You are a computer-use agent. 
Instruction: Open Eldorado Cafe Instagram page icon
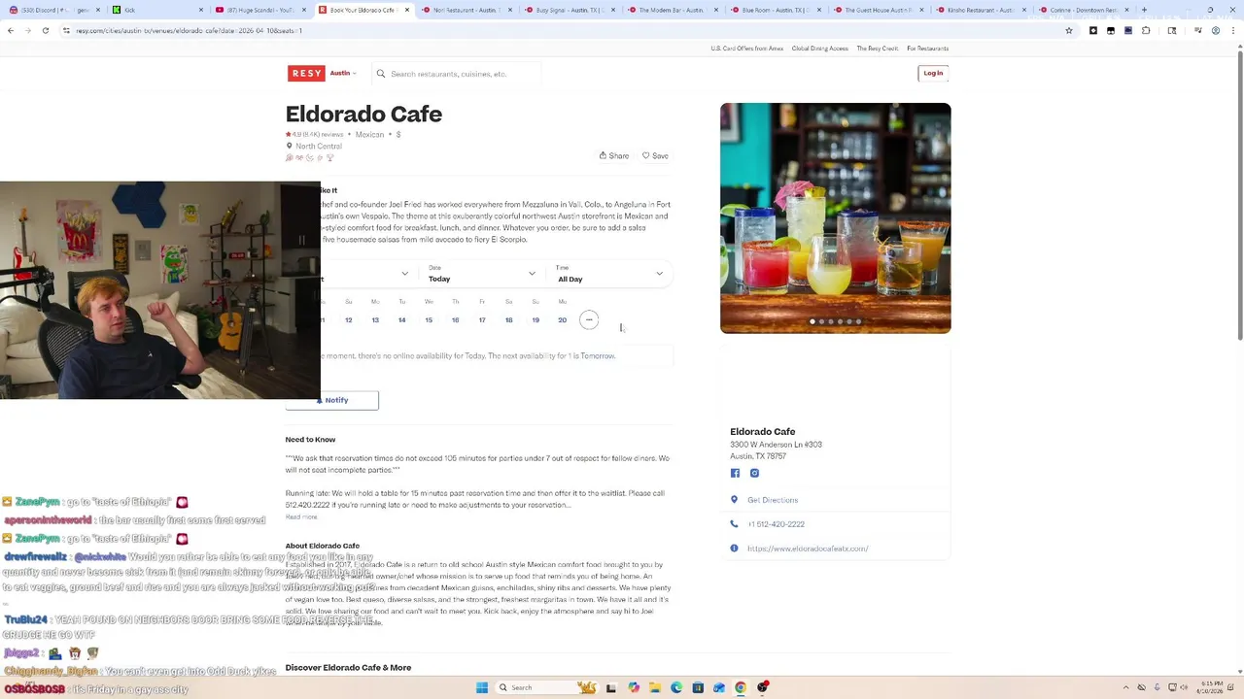coord(754,473)
